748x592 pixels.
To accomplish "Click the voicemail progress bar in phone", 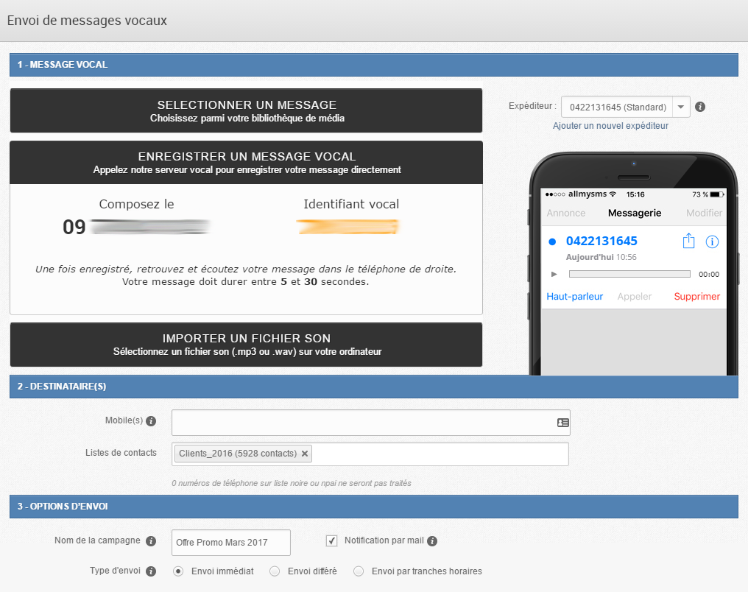I will coord(629,275).
